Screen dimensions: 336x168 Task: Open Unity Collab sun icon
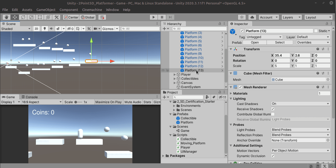(242, 17)
